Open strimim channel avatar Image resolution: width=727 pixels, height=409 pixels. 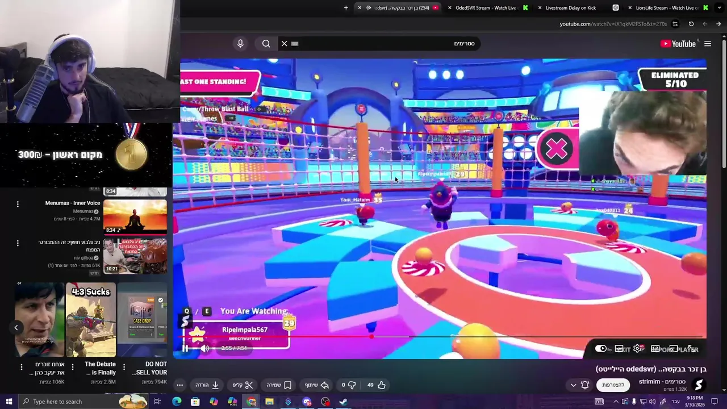[699, 385]
